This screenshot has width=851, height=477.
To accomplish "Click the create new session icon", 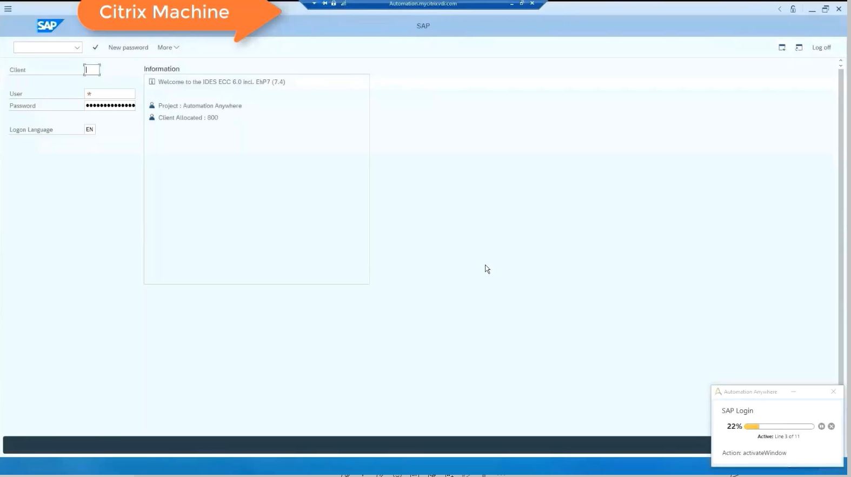I will point(782,48).
